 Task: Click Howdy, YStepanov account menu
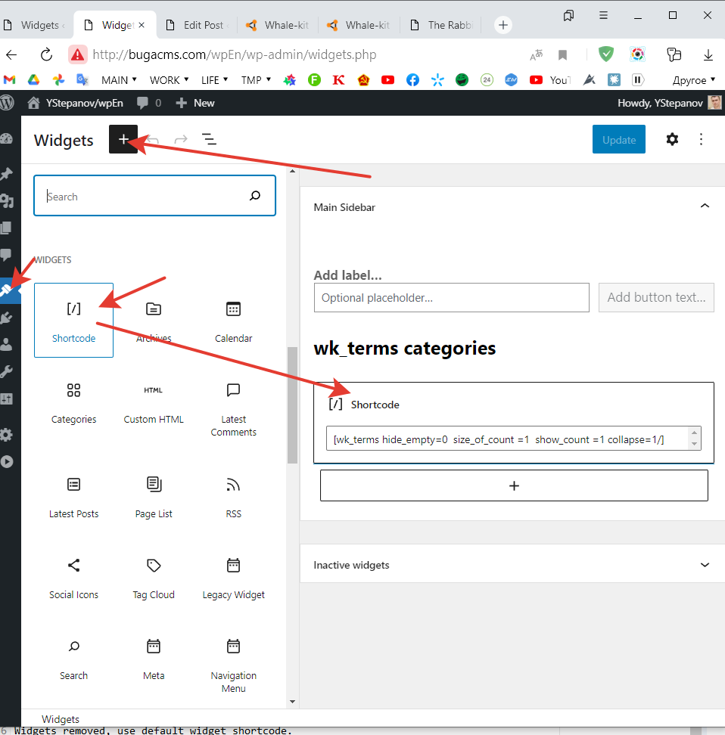click(x=669, y=103)
